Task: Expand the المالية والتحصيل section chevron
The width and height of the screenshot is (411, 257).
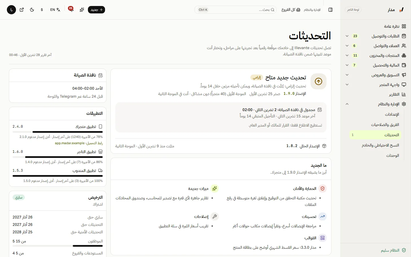Action: (x=347, y=65)
